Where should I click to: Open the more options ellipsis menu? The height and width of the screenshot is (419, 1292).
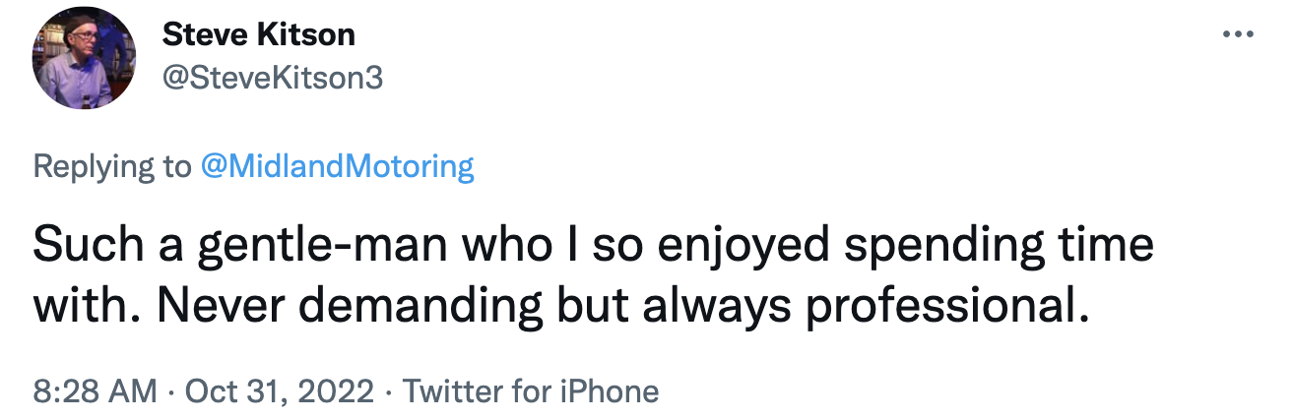(1237, 34)
